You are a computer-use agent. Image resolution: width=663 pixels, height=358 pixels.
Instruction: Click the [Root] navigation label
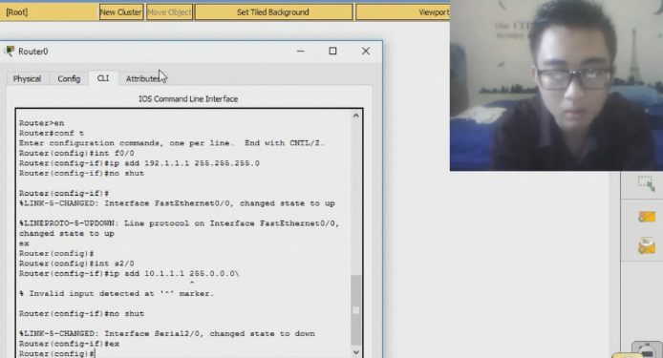[x=17, y=12]
